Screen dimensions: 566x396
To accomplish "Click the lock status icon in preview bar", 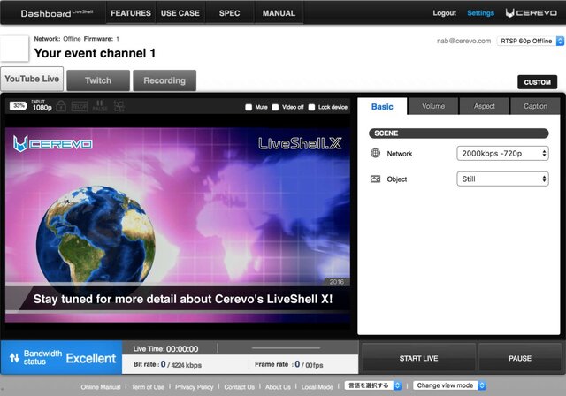I will pyautogui.click(x=61, y=106).
